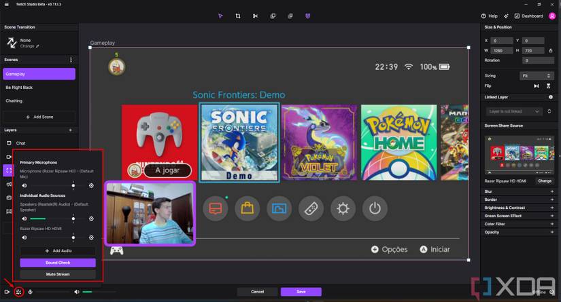Screen dimensions: 561x302
Task: Select the pointer tool in top toolbar
Action: (220, 16)
